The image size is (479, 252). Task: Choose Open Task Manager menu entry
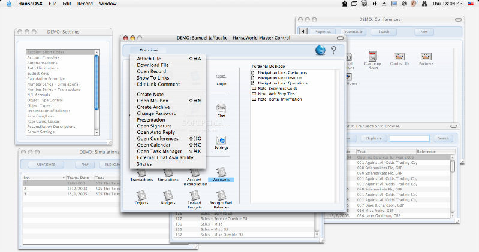tap(168, 151)
